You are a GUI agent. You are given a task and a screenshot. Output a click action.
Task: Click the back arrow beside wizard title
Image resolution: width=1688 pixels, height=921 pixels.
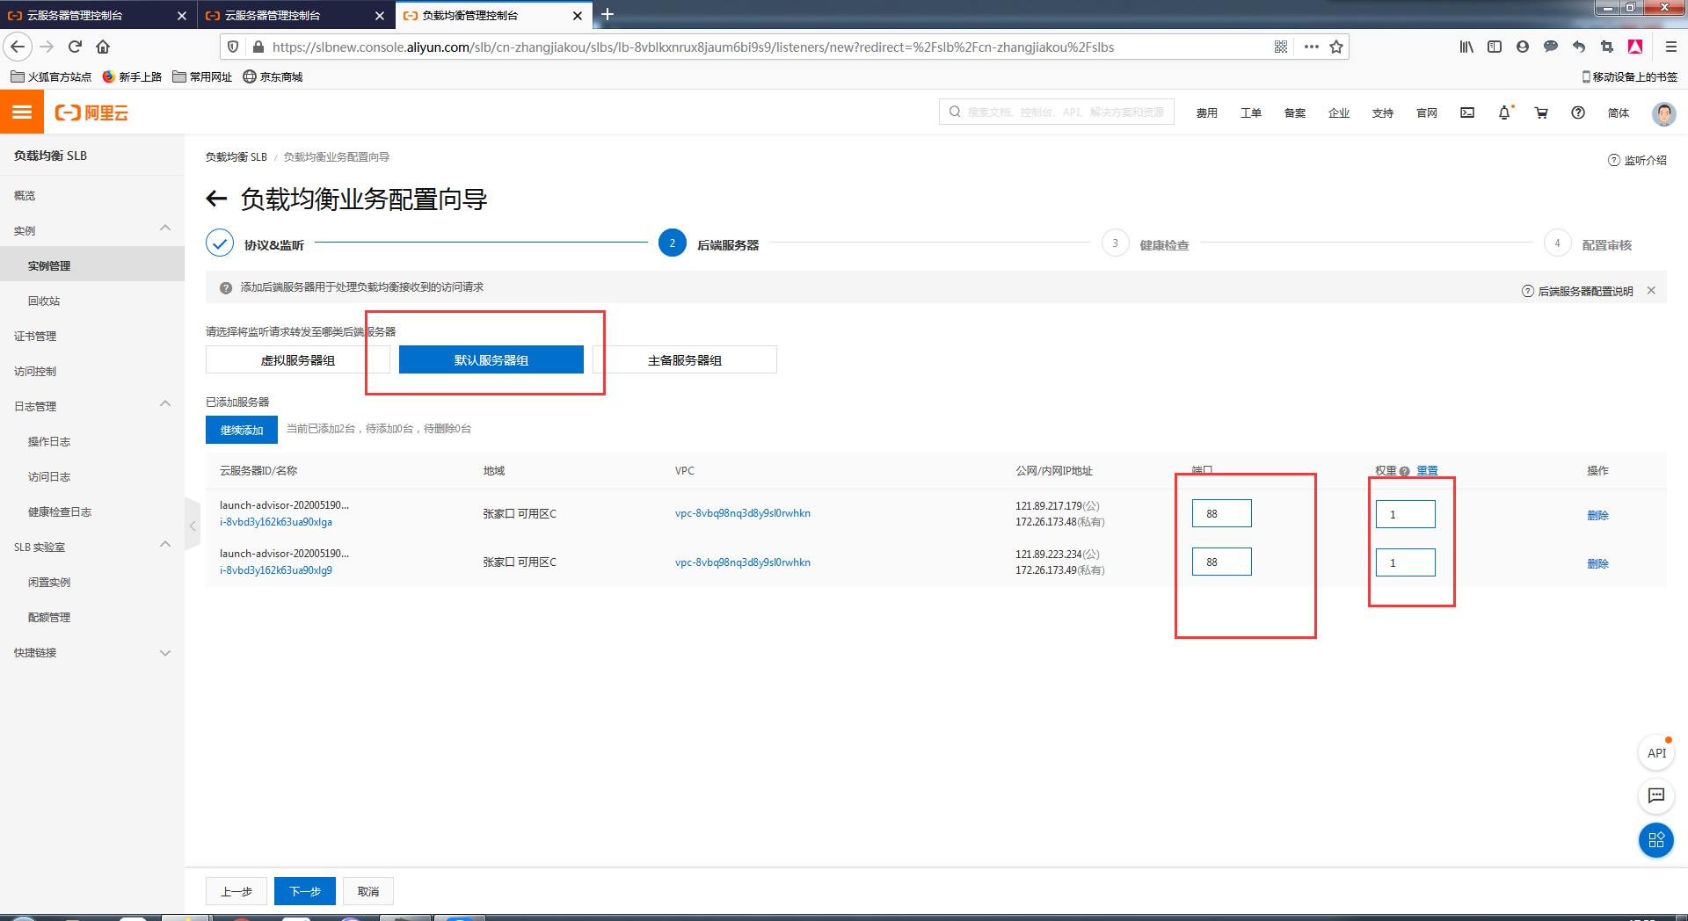click(x=216, y=199)
